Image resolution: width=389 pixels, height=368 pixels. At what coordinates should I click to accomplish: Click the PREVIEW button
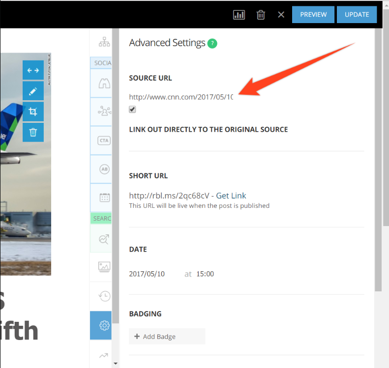pos(313,15)
